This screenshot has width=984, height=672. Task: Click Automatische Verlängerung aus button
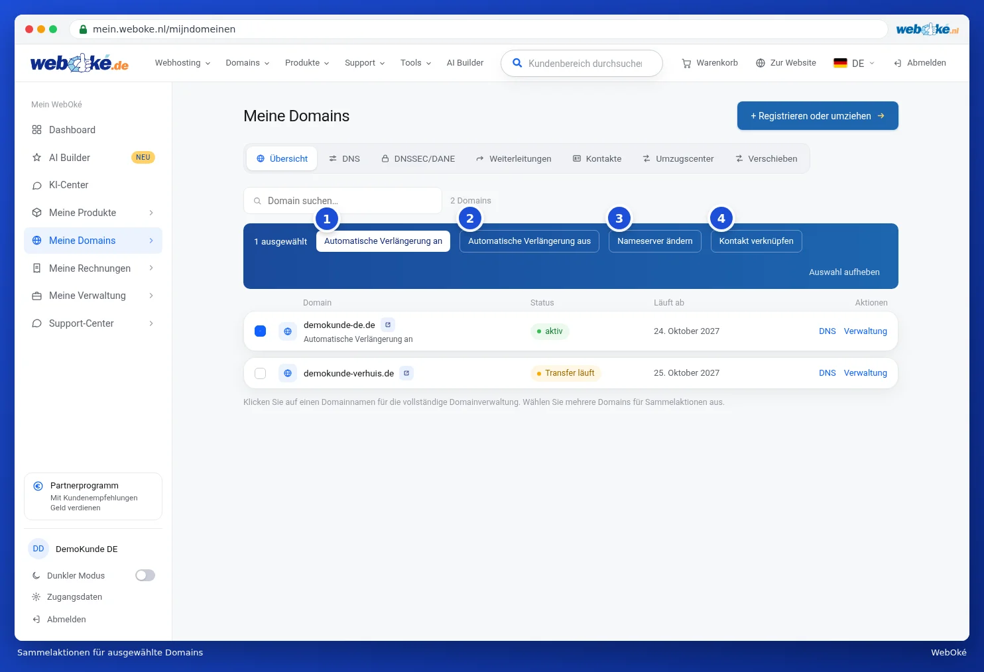pos(529,241)
